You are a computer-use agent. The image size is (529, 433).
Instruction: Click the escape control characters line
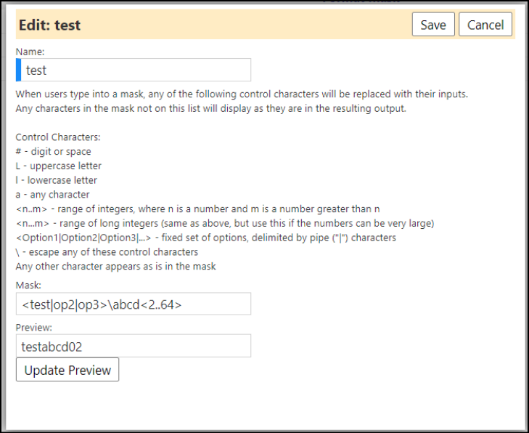pos(107,252)
